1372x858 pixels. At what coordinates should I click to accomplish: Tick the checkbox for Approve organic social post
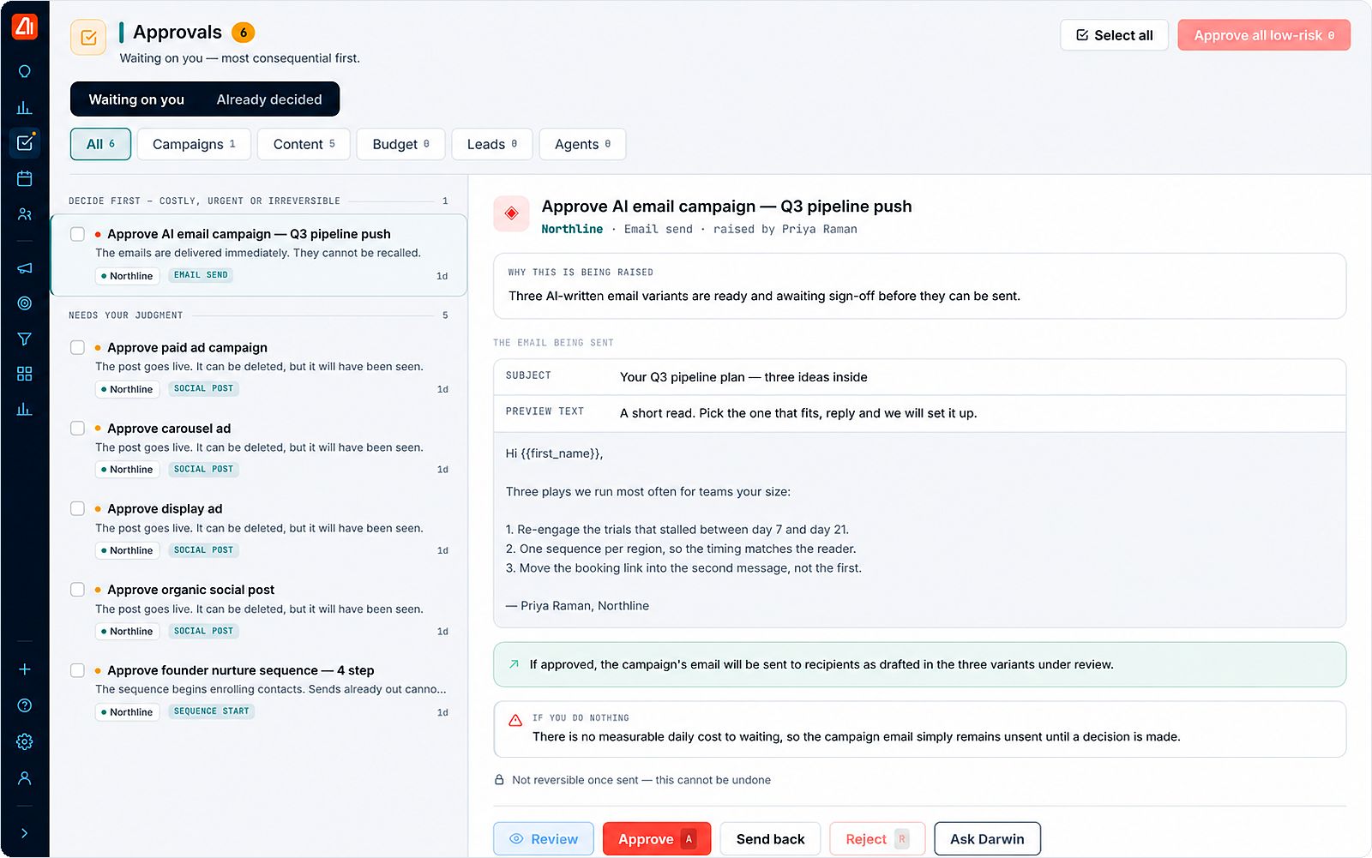click(77, 590)
